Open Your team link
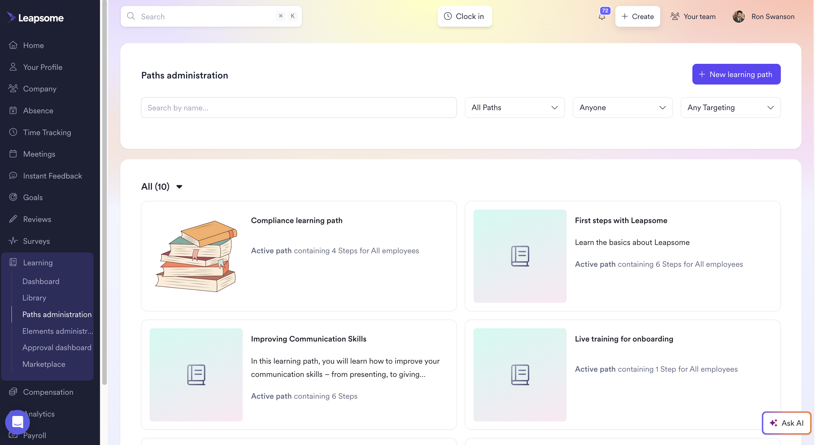The image size is (815, 445). coord(693,16)
